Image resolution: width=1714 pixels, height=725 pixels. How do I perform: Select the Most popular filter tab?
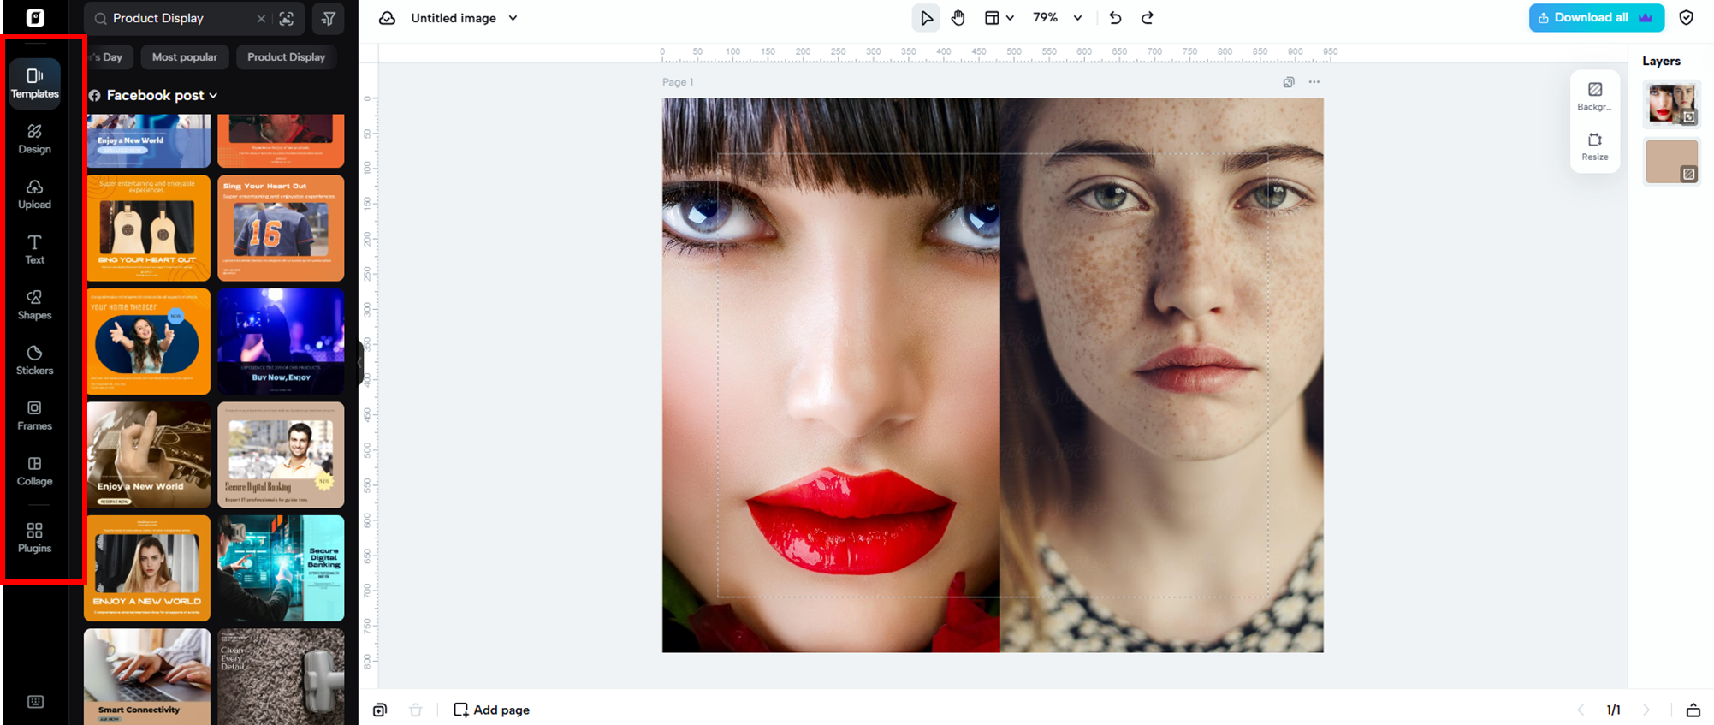pos(184,57)
